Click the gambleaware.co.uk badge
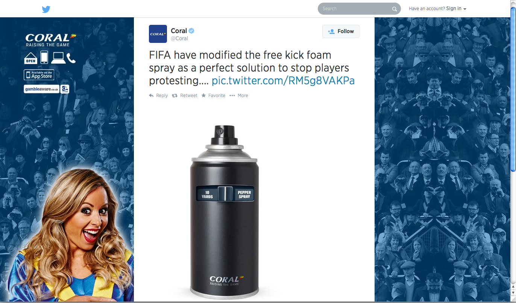This screenshot has width=516, height=303. pos(41,89)
